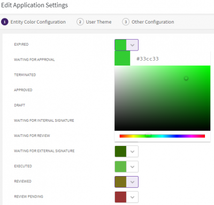Click the hue slider handle
214x205 pixels.
[148, 135]
